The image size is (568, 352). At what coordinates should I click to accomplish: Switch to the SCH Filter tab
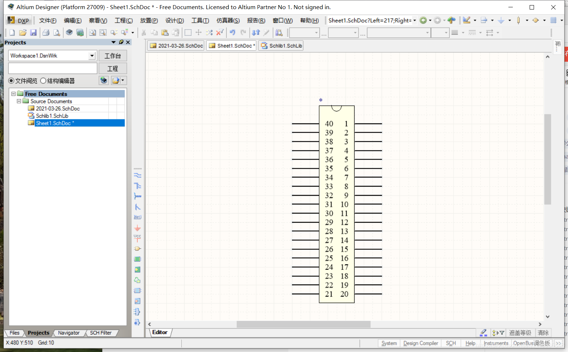[x=101, y=333]
